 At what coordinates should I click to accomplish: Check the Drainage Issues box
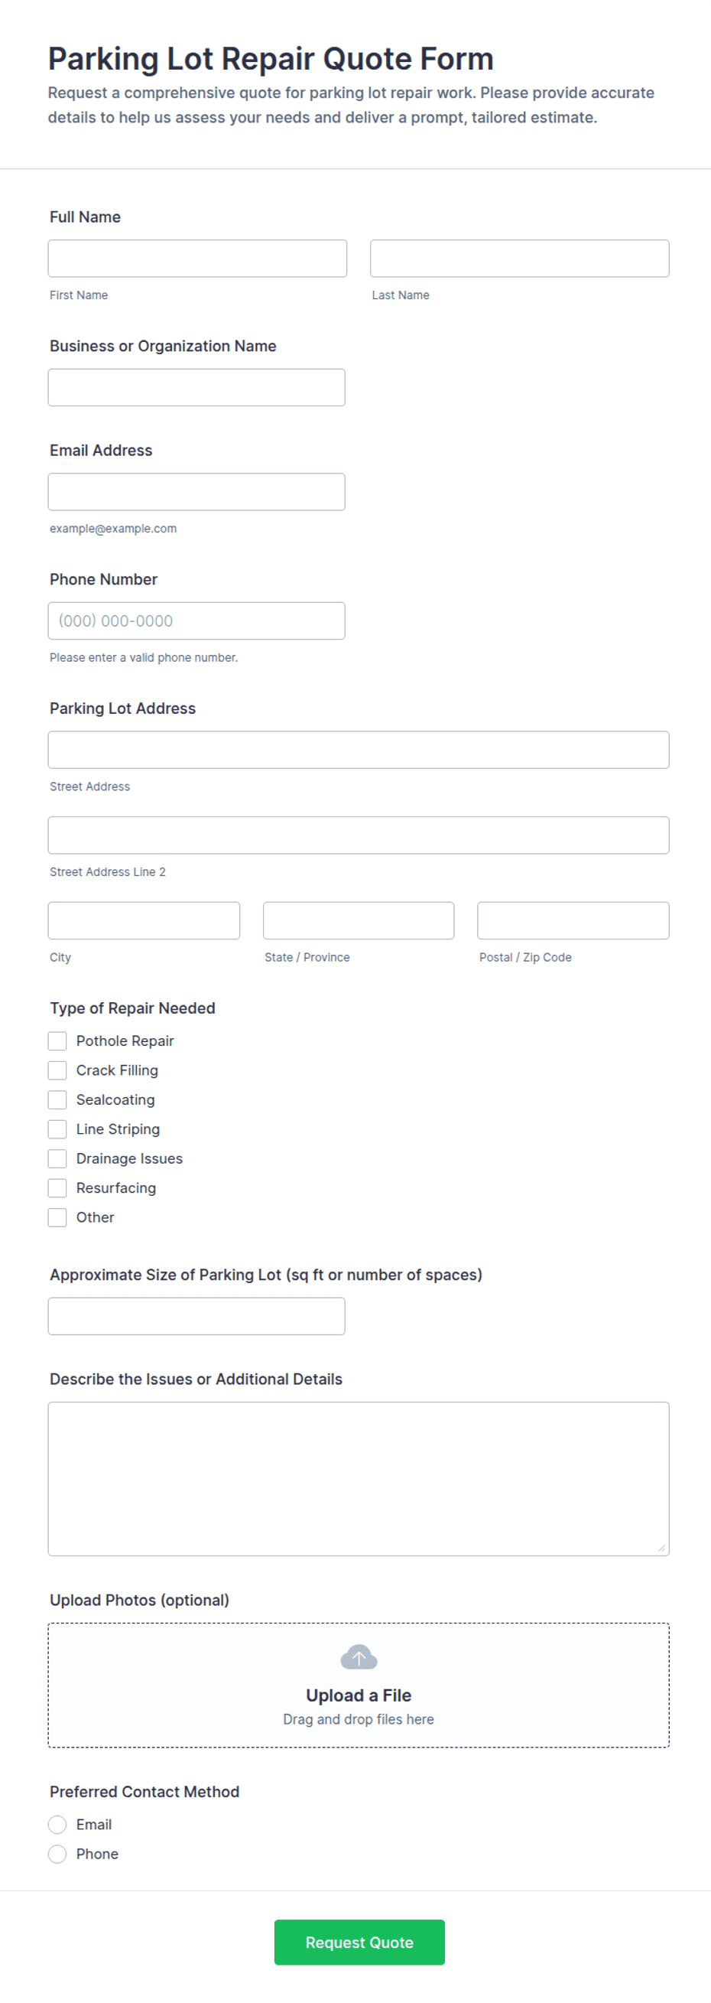57,1158
